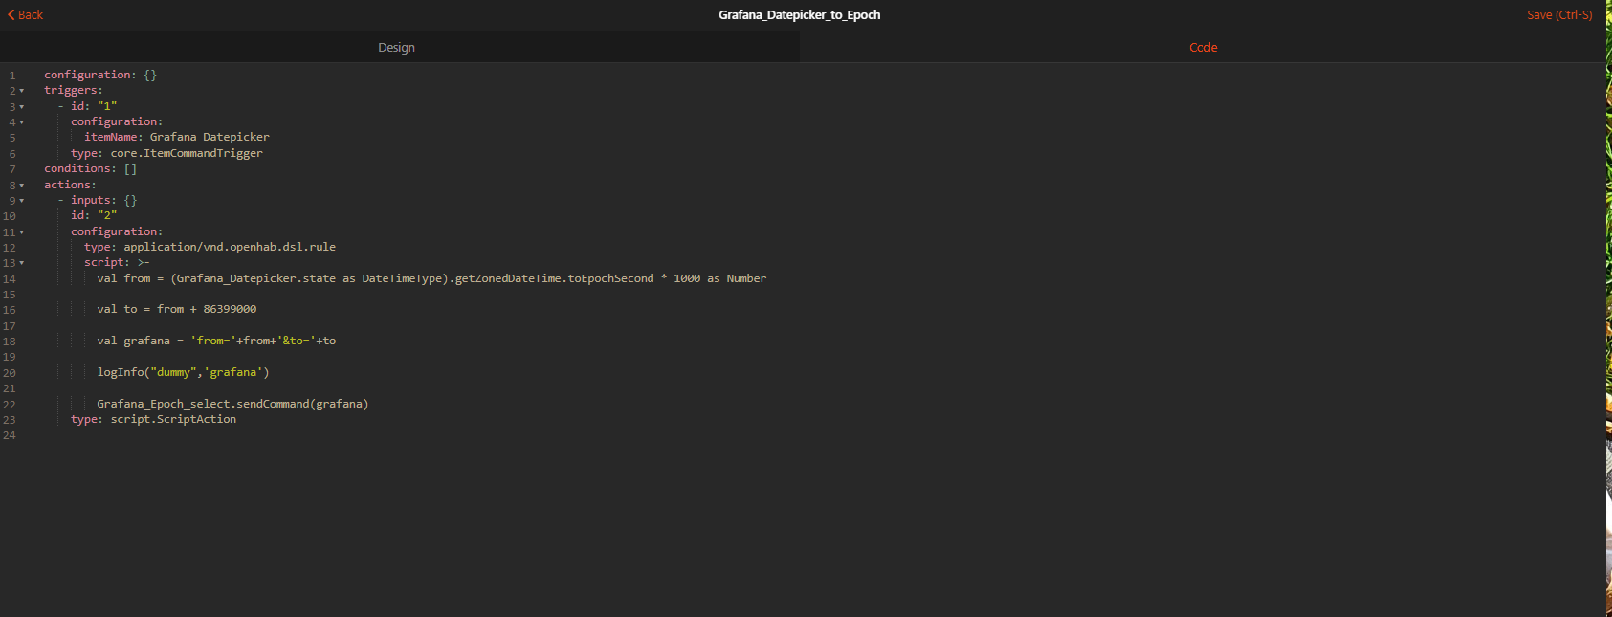Fold the script block on line 13

(22, 263)
